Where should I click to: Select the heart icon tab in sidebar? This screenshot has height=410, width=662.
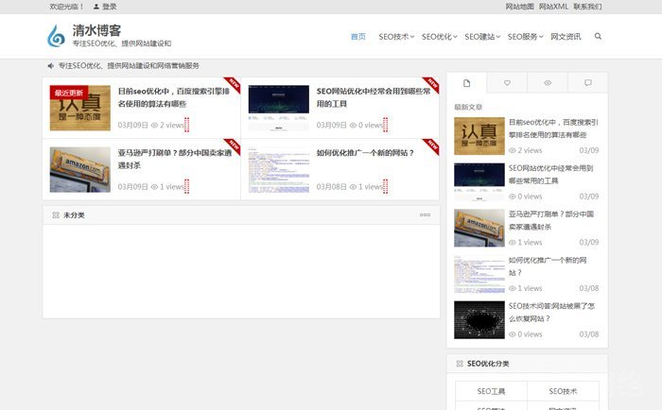(507, 83)
